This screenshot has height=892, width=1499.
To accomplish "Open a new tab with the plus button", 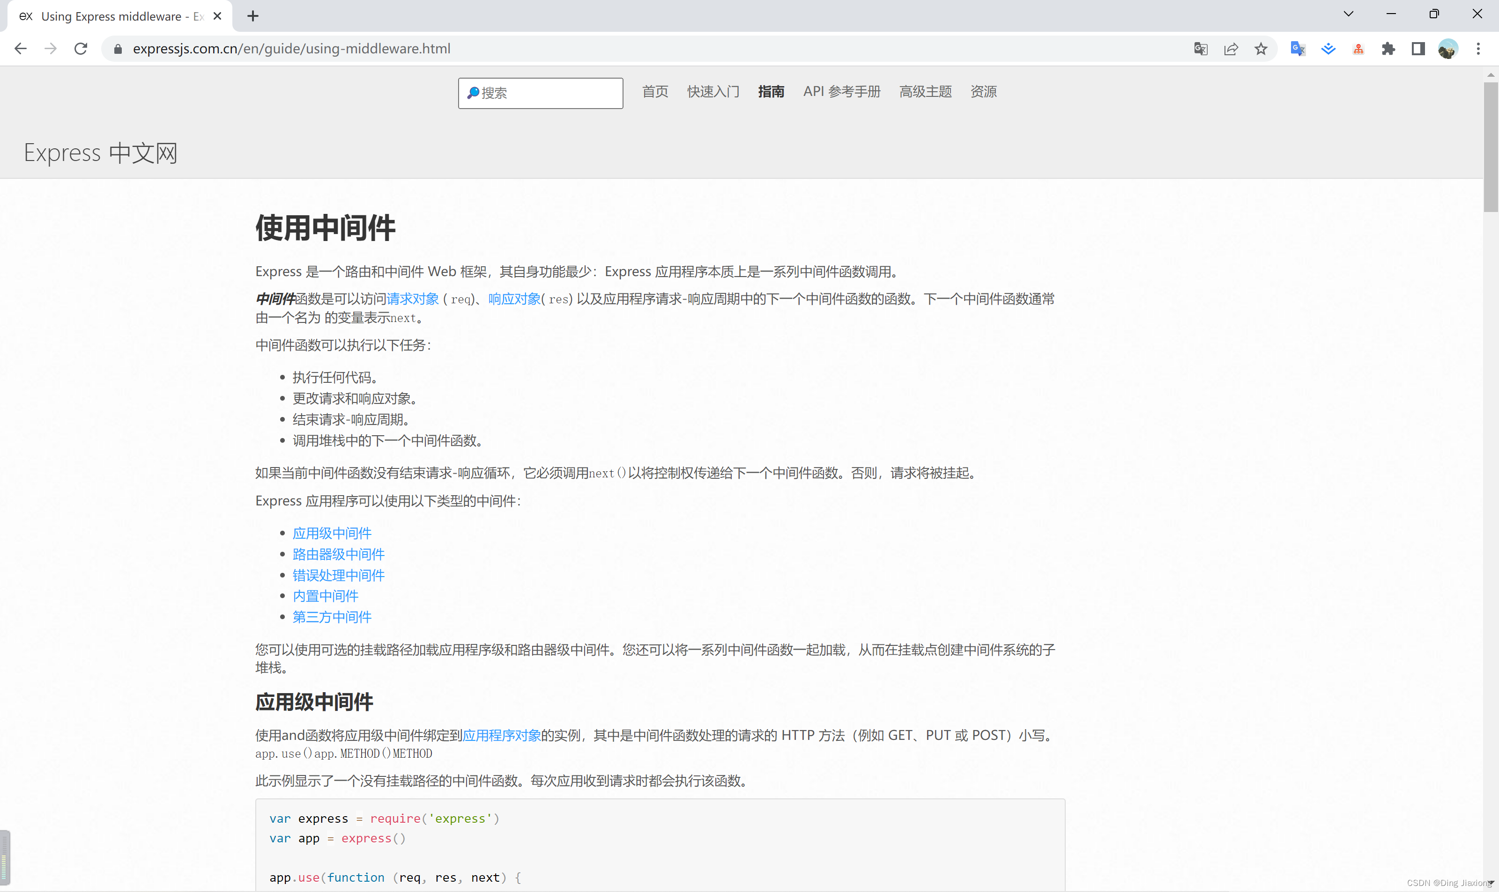I will [252, 16].
